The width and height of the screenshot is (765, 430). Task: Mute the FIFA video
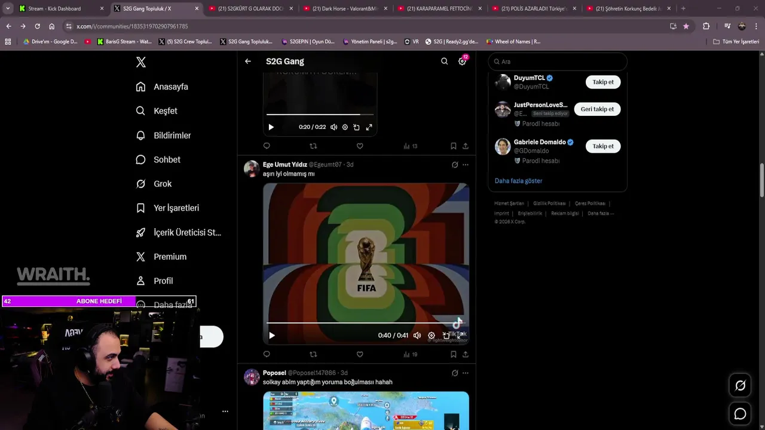(x=417, y=336)
